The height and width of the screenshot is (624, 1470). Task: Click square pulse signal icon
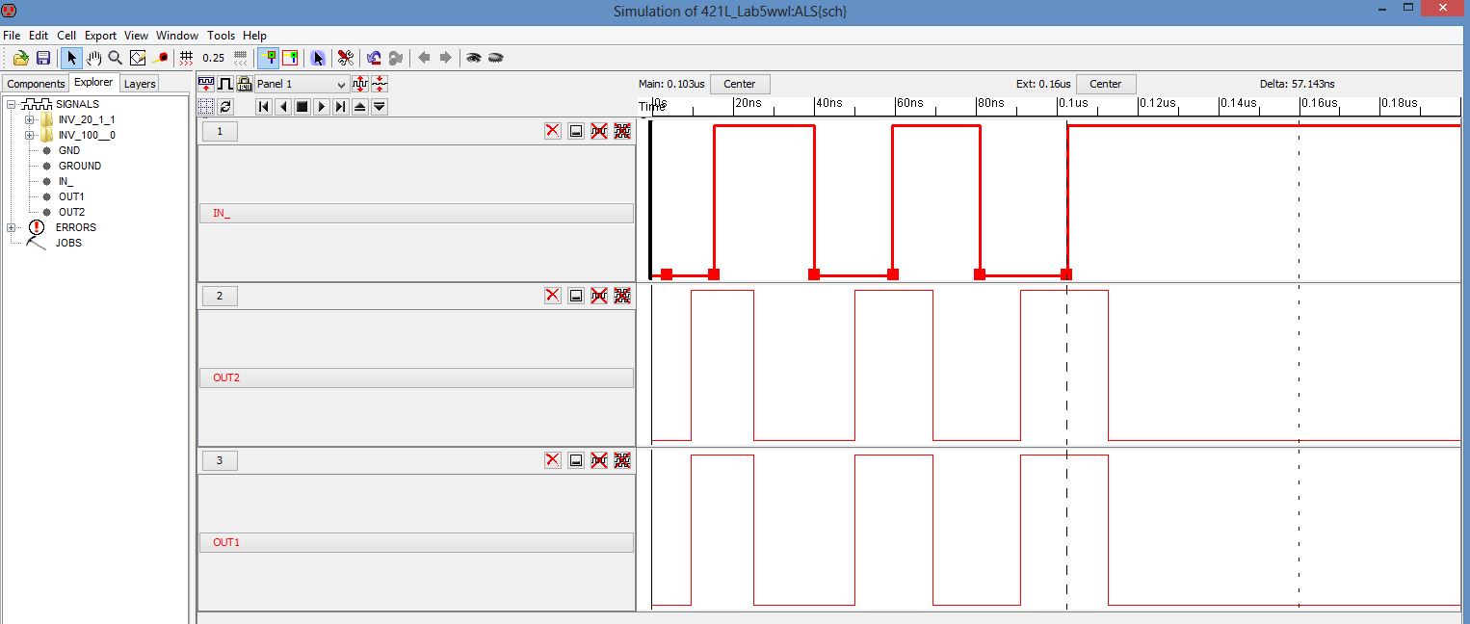coord(225,84)
